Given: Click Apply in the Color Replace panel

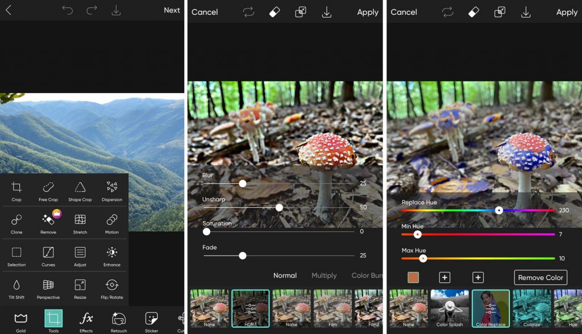Looking at the screenshot, I should pyautogui.click(x=567, y=12).
